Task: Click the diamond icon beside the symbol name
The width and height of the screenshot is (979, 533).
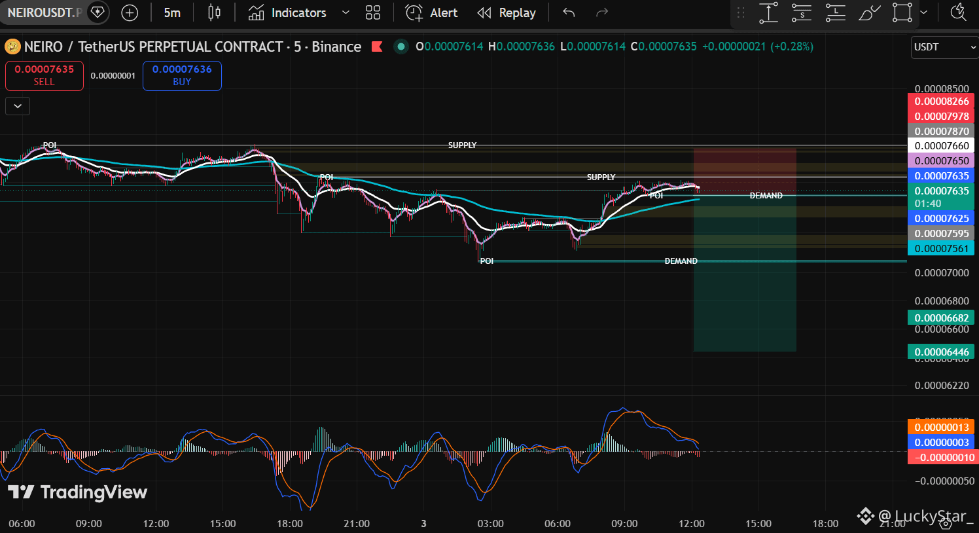Action: pyautogui.click(x=97, y=12)
